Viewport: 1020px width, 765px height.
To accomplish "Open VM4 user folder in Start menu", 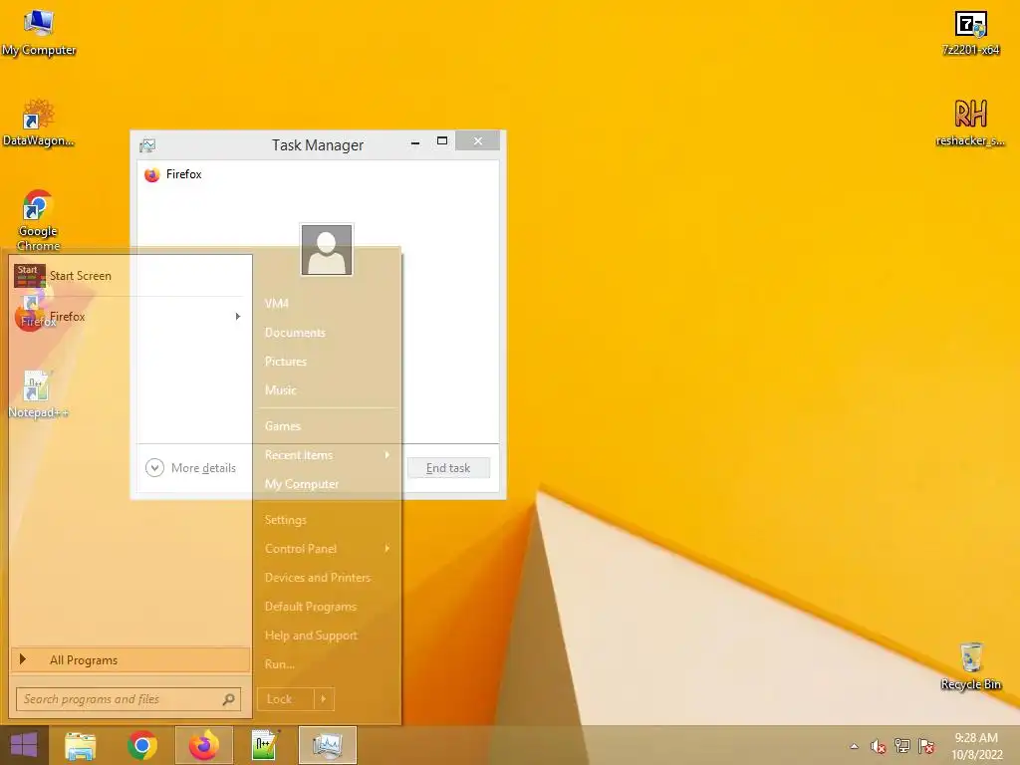I will point(277,303).
